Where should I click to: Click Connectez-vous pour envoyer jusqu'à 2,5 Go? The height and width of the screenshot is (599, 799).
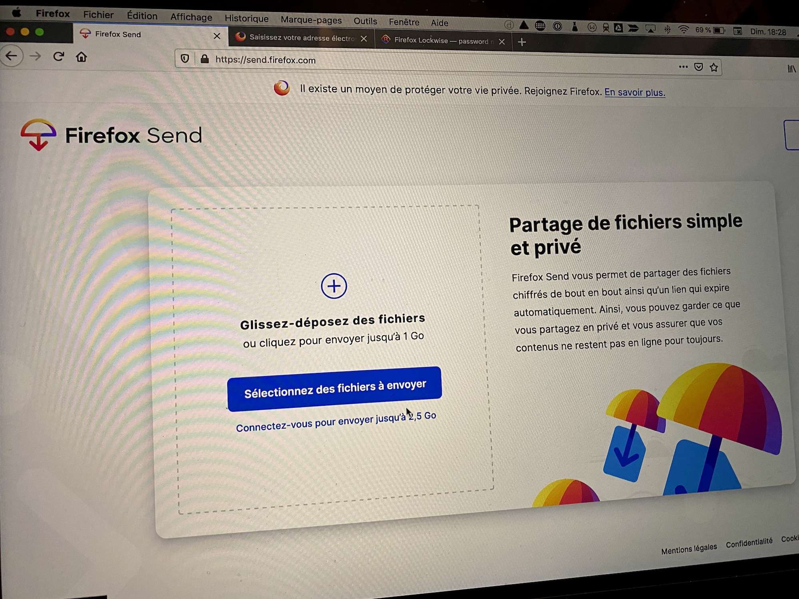[x=336, y=422]
